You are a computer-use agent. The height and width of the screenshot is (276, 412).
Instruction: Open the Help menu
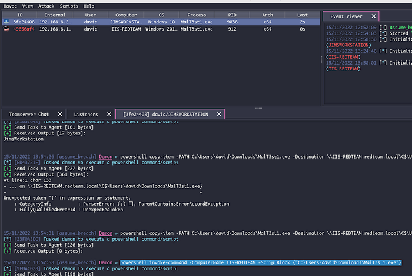[x=89, y=6]
